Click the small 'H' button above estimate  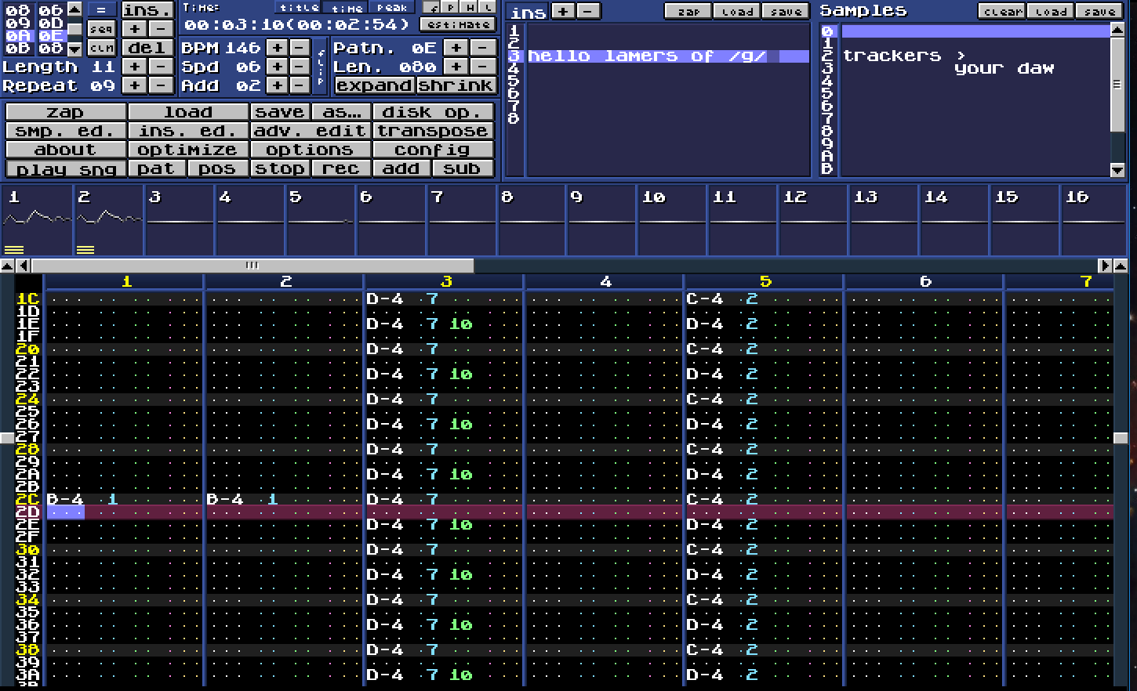[469, 7]
